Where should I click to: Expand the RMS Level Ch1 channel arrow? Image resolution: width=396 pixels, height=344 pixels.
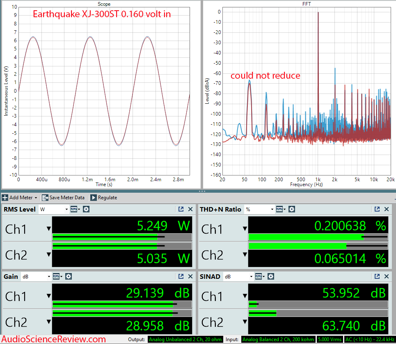tap(49, 229)
